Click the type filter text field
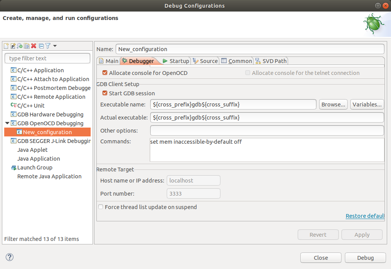This screenshot has width=391, height=269. [47, 58]
